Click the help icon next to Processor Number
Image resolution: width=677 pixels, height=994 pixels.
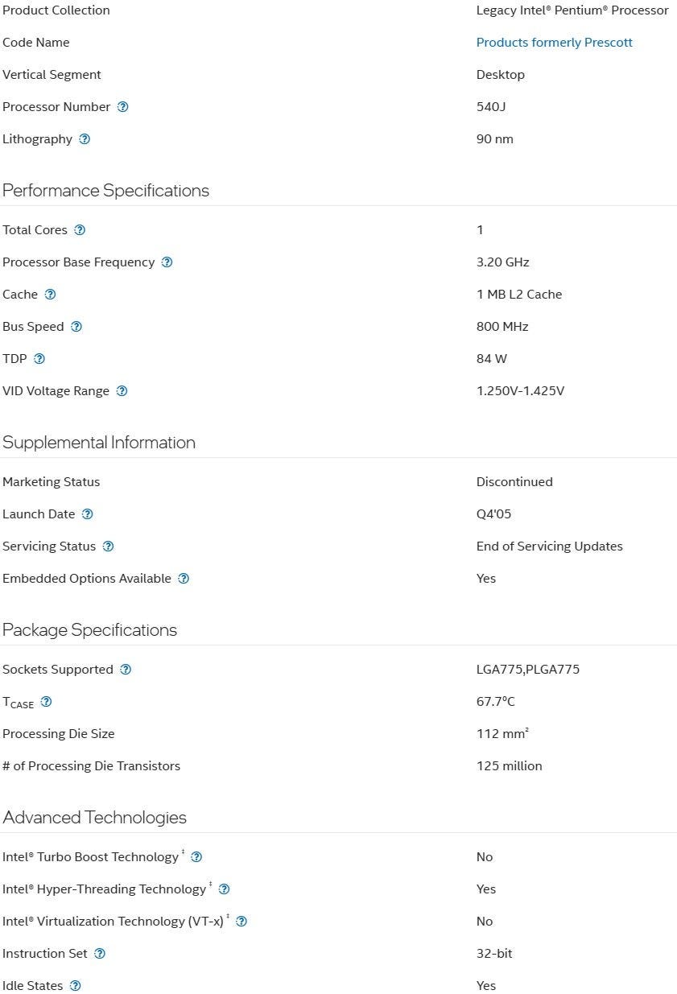point(122,107)
